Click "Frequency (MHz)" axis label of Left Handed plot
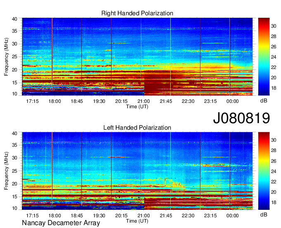This screenshot has width=281, height=228. pyautogui.click(x=6, y=171)
